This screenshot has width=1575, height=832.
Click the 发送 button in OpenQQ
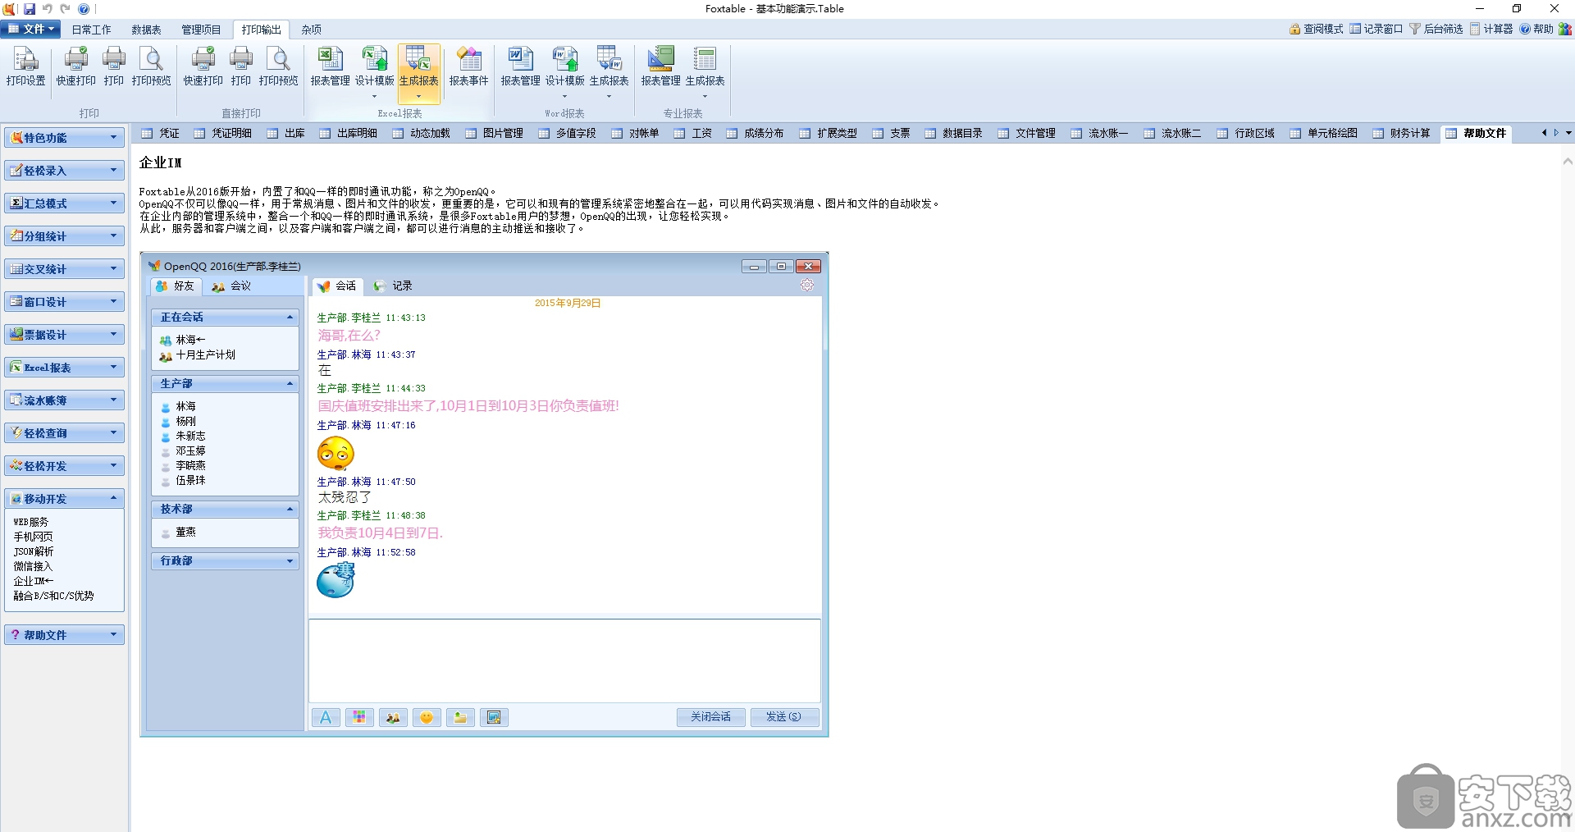click(784, 717)
